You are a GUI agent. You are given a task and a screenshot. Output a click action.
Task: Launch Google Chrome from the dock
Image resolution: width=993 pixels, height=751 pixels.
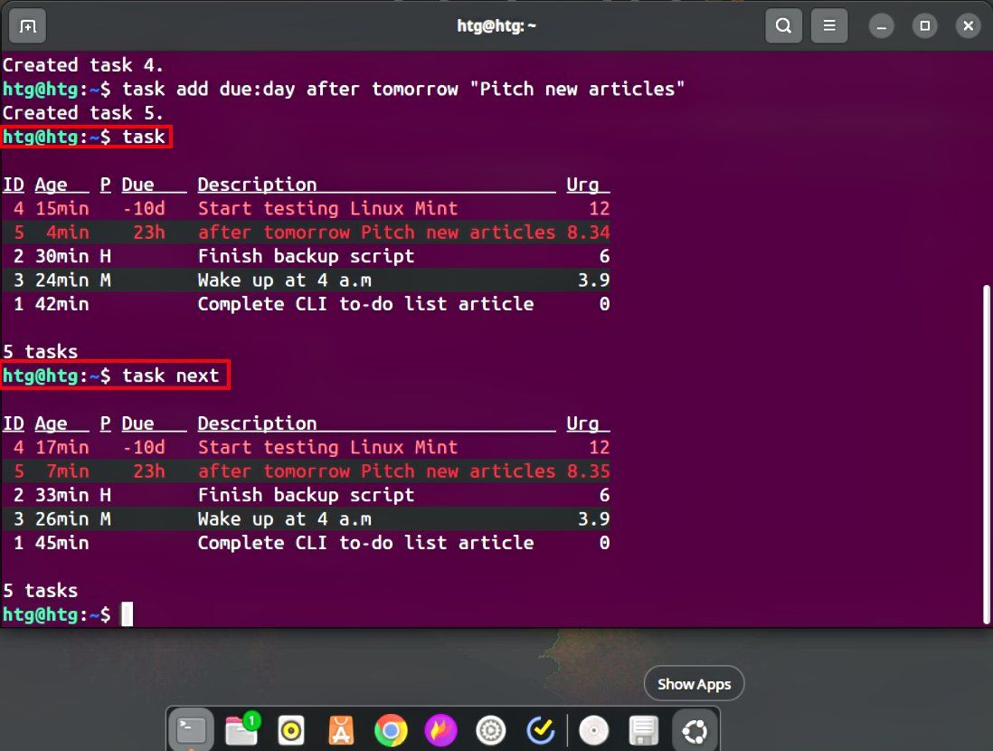[x=391, y=730]
